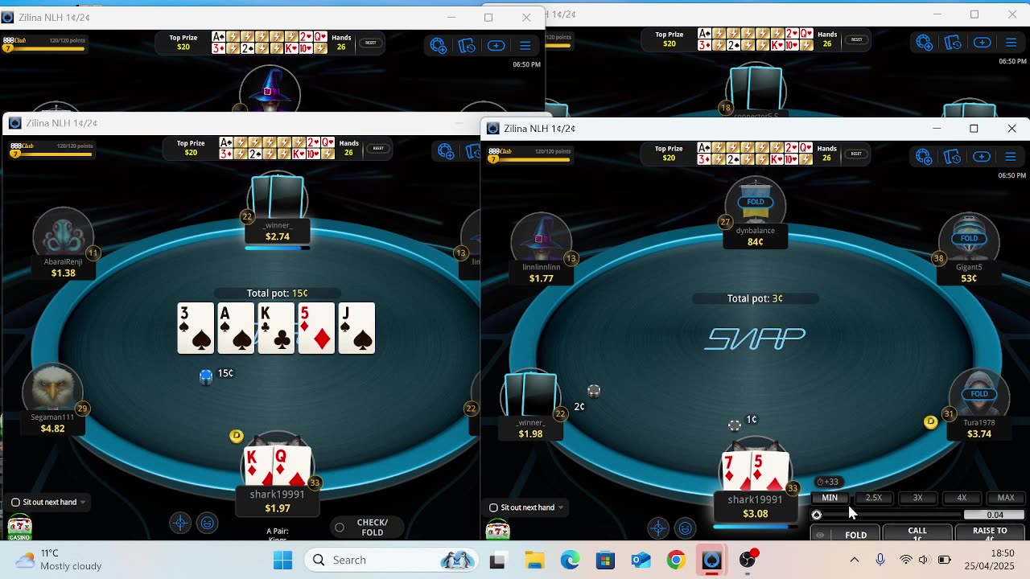Open hamburger menu in back top-left window
The width and height of the screenshot is (1030, 579).
[x=525, y=46]
